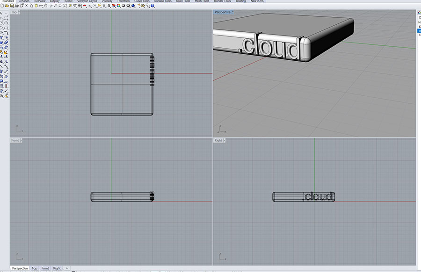
Task: Open the Front viewport title dropdown arrow
Action: coord(21,140)
